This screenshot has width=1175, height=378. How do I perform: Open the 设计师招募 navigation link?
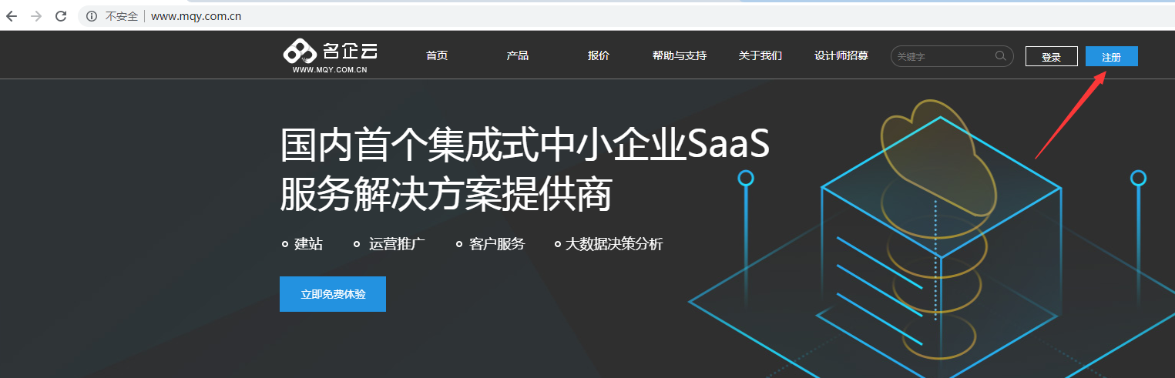click(841, 56)
